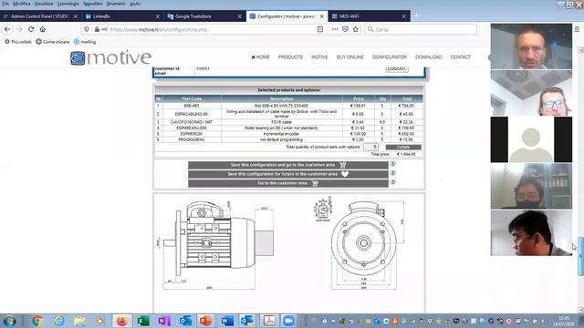584x328 pixels.
Task: Open PowerPoint from the taskbar
Action: (205, 321)
